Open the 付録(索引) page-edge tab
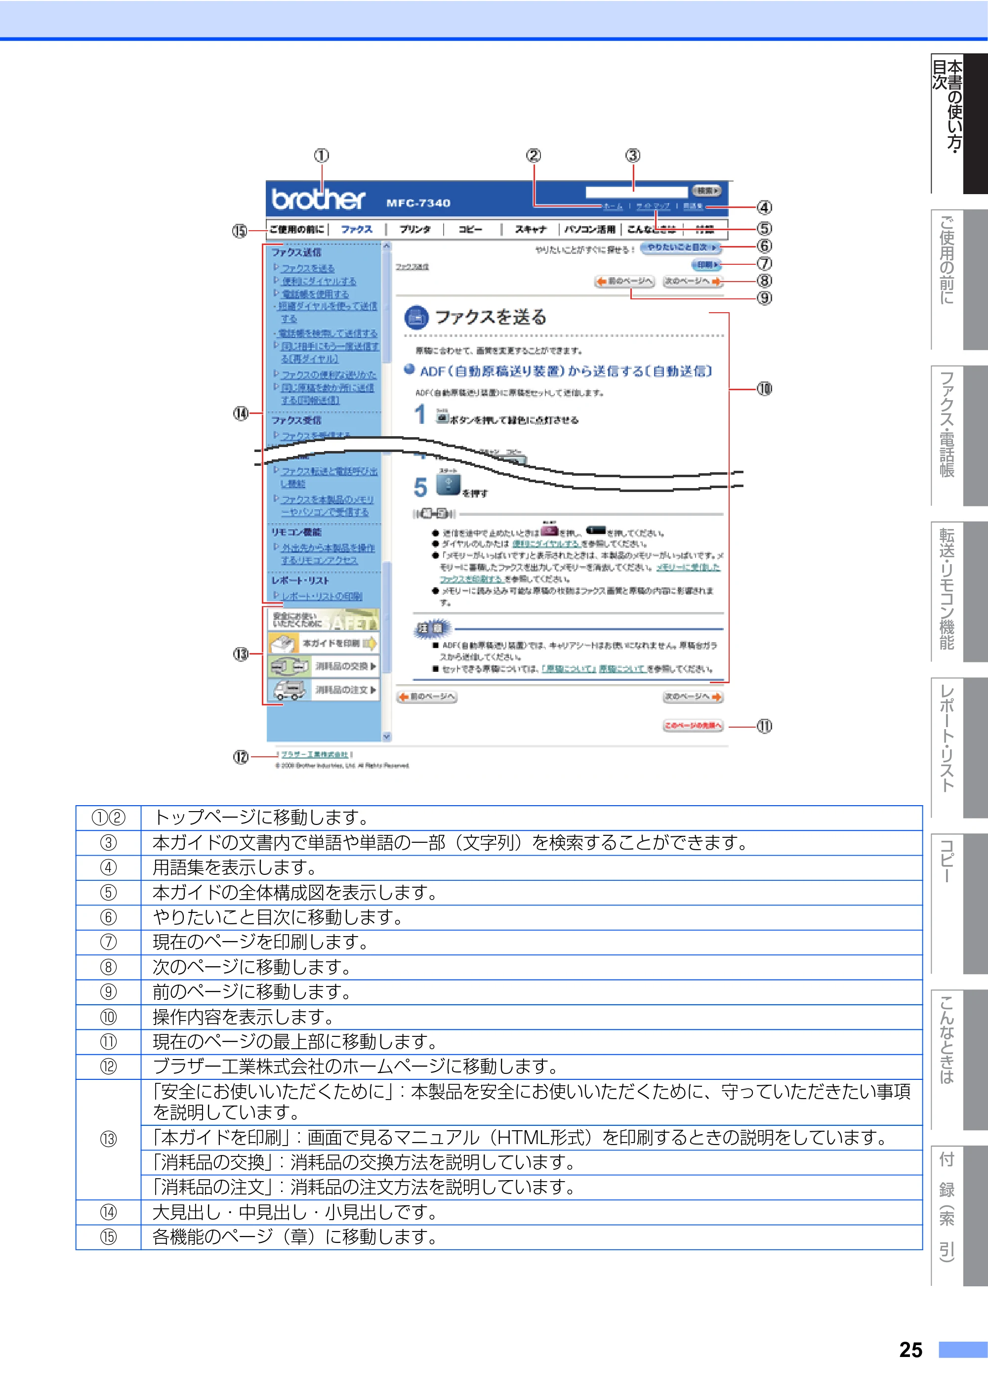988x1396 pixels. (x=959, y=1215)
